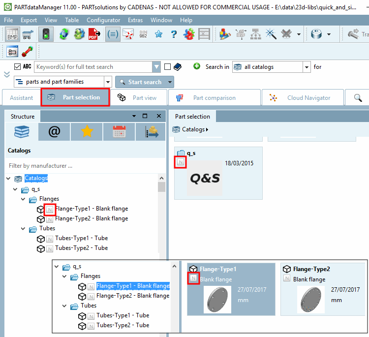Open the Start search dropdown arrow
The height and width of the screenshot is (337, 369).
tap(170, 82)
